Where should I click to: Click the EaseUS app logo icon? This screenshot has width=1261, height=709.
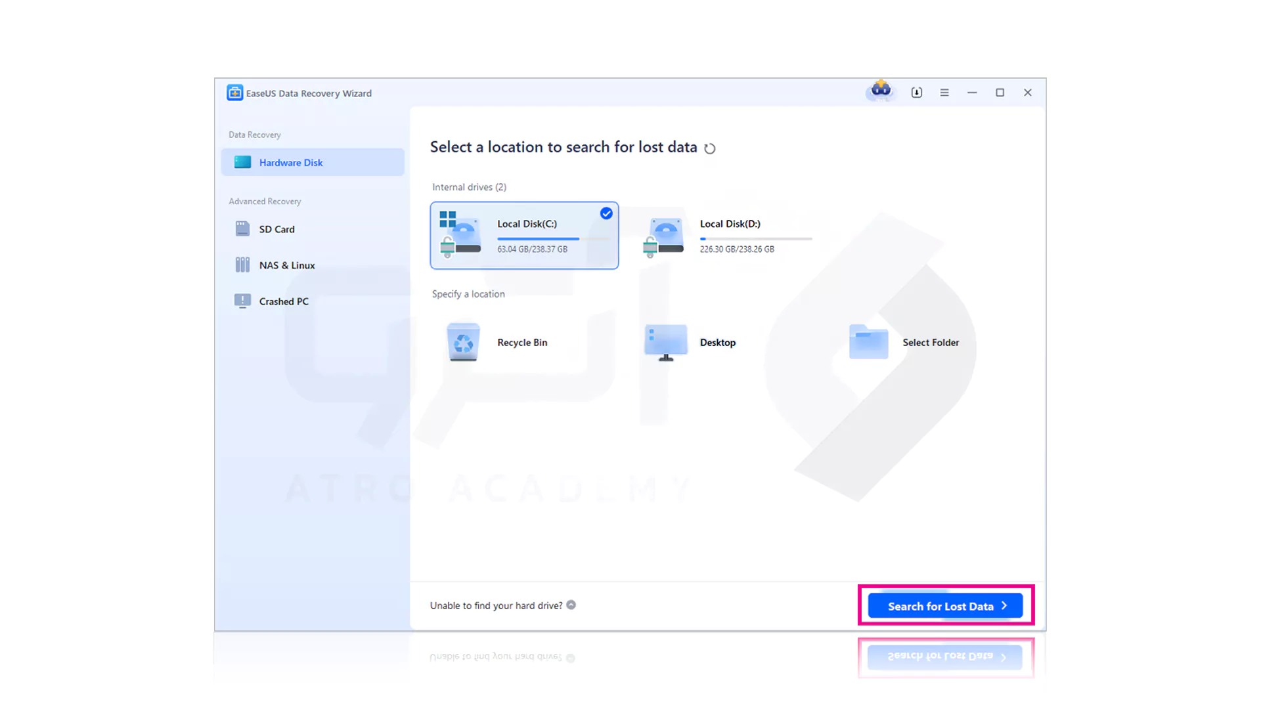(234, 93)
